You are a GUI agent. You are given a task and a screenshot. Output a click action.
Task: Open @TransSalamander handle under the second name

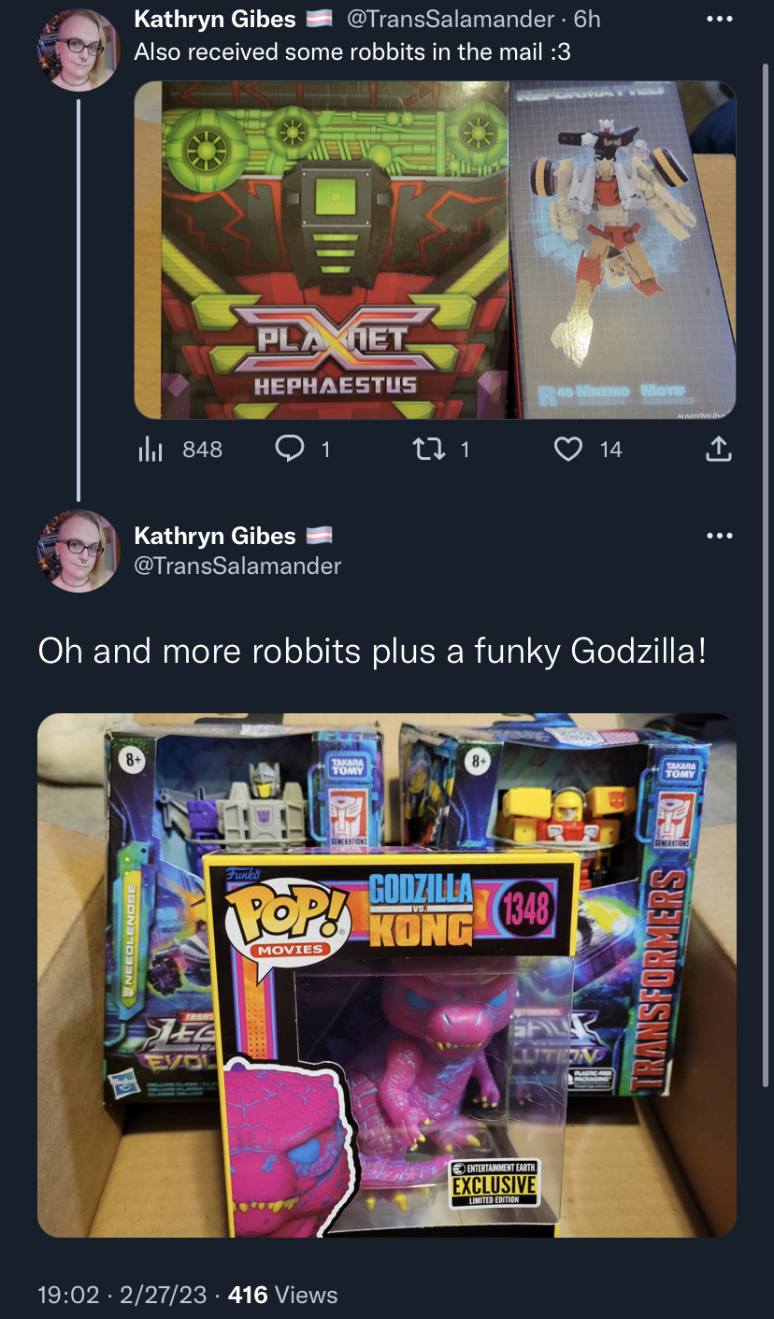238,566
